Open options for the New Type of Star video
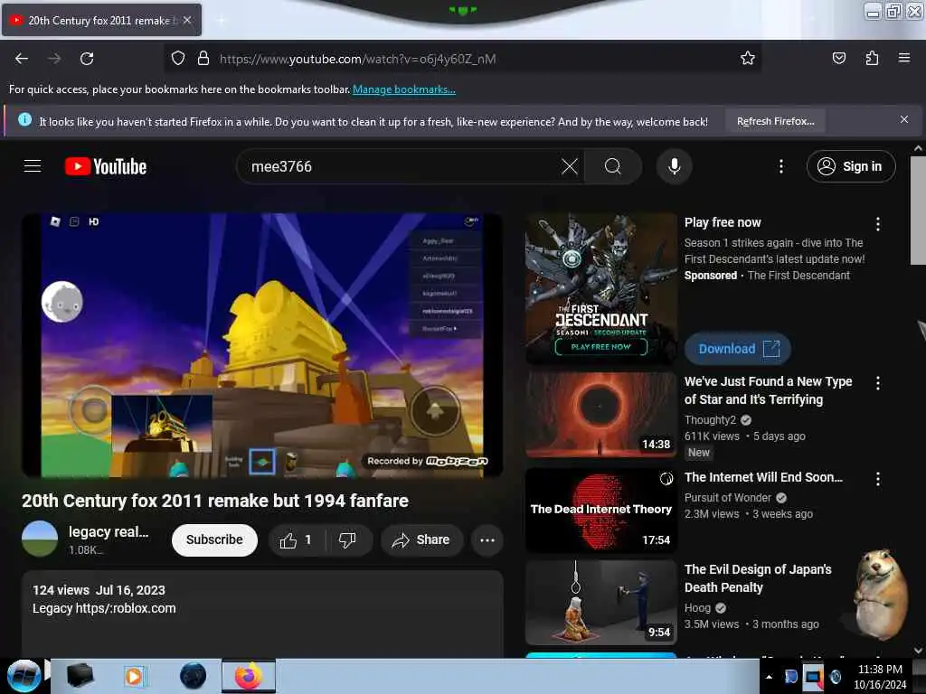926x694 pixels. point(877,383)
